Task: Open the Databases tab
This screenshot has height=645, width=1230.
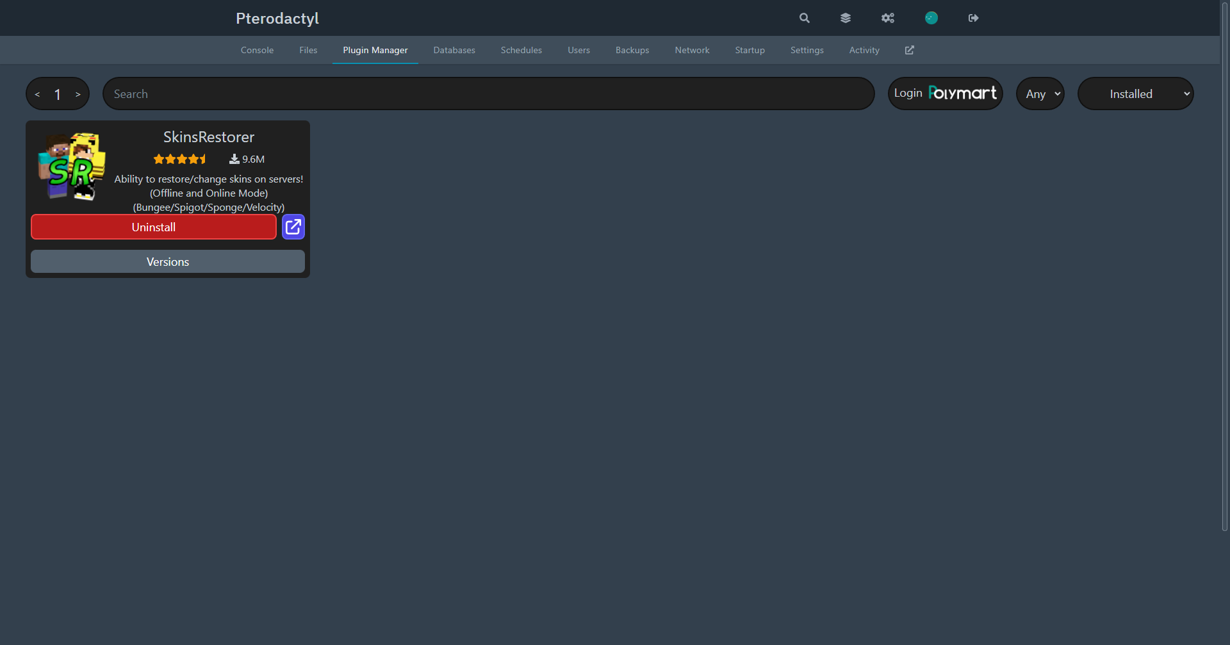Action: 454,50
